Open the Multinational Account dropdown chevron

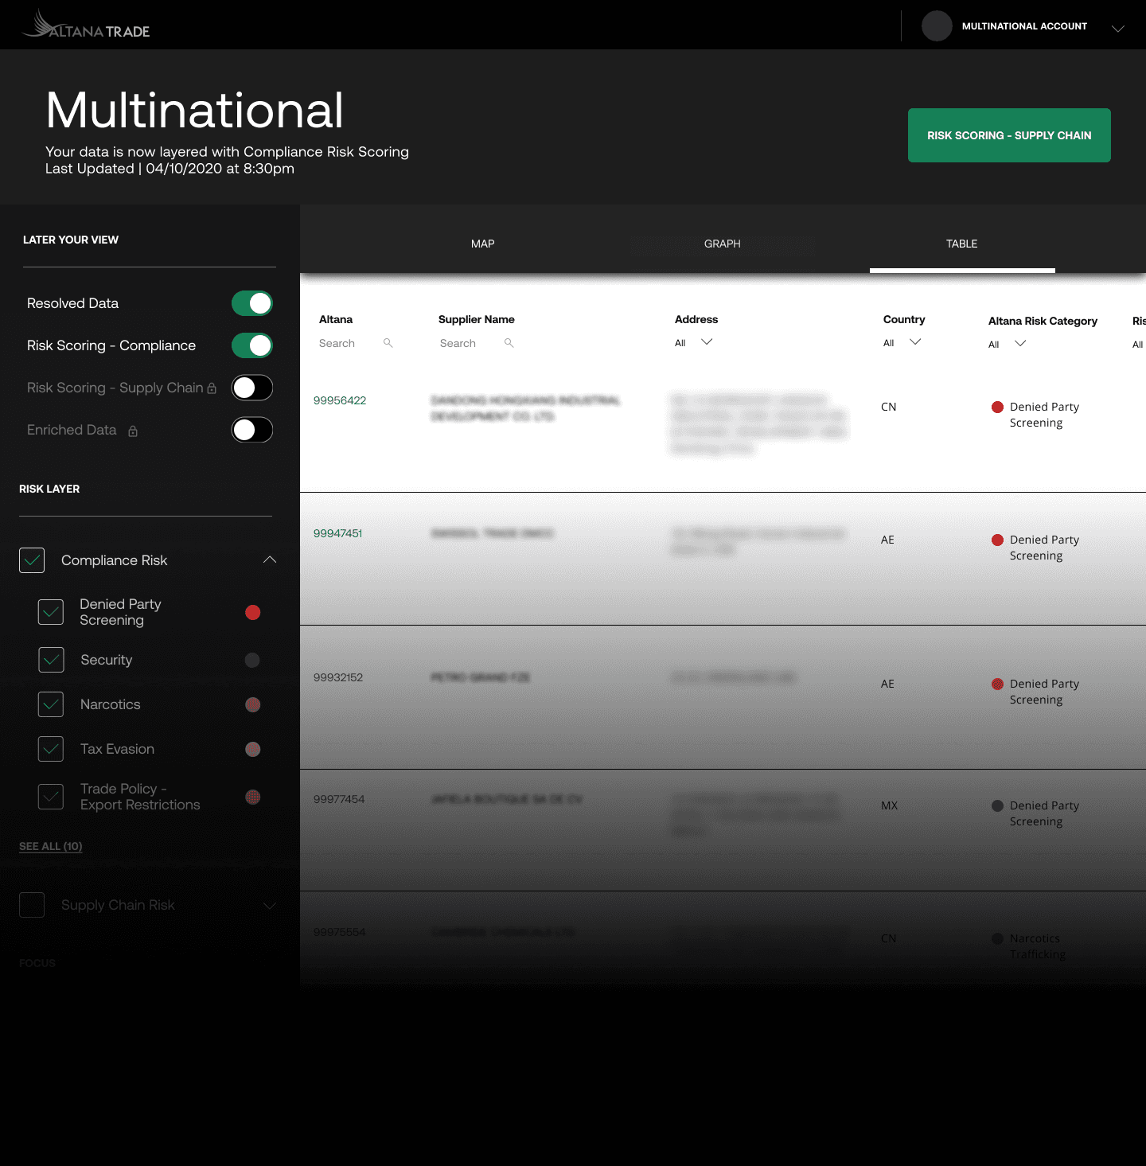pos(1118,28)
